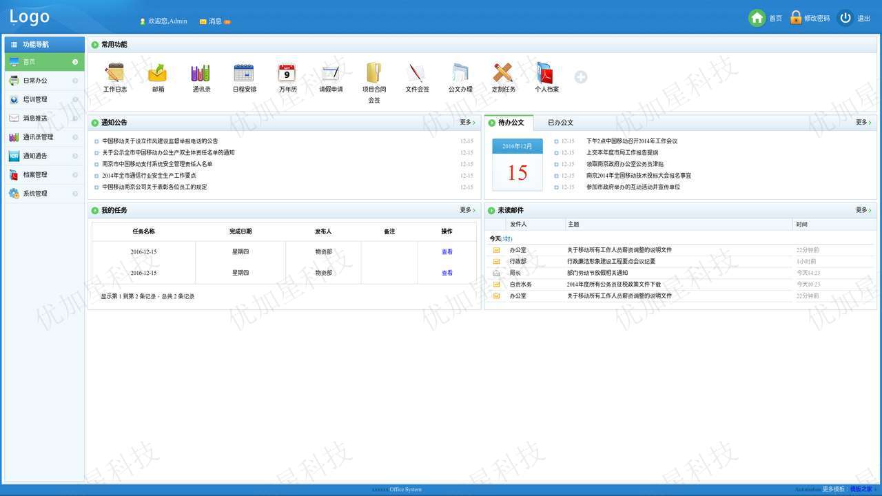Image resolution: width=882 pixels, height=496 pixels.
Task: Open the 通讯录 contacts icon
Action: point(201,73)
